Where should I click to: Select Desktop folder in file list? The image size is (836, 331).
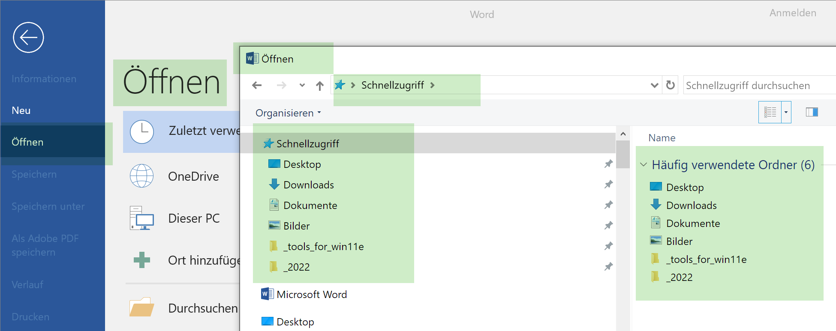pos(685,188)
